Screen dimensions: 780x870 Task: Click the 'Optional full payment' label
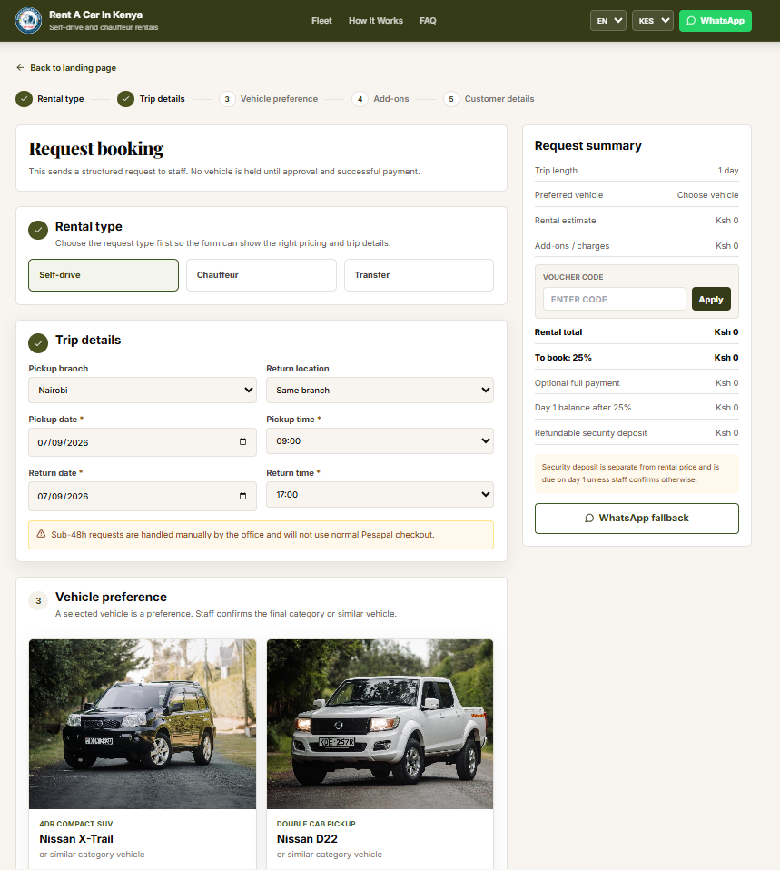click(x=577, y=383)
